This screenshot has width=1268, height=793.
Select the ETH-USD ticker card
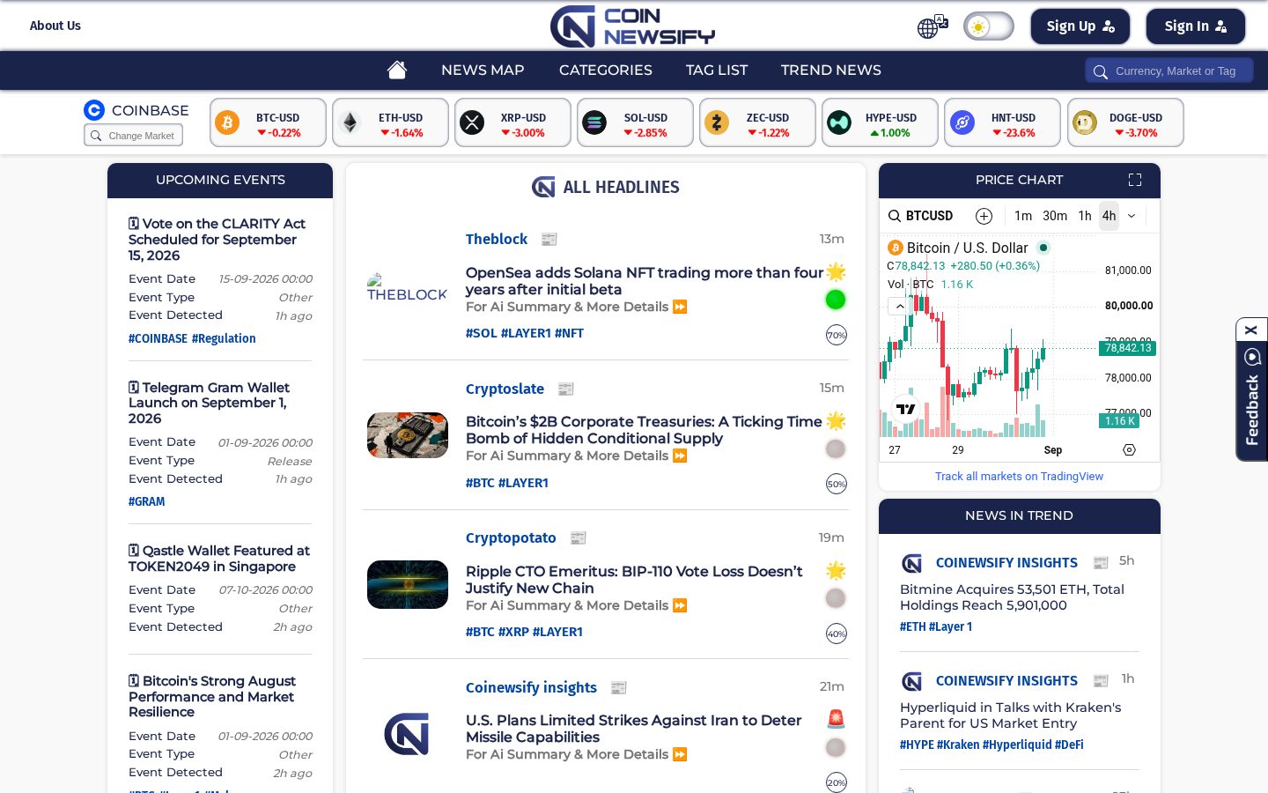(390, 122)
